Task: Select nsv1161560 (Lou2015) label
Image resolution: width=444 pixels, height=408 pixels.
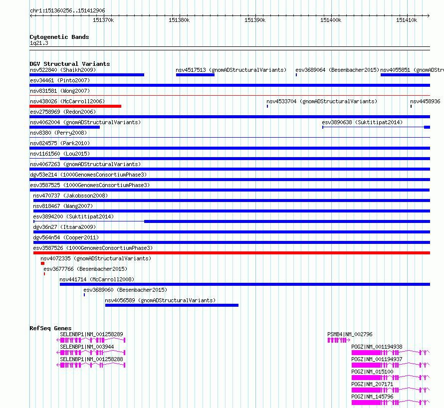Action: pyautogui.click(x=60, y=154)
